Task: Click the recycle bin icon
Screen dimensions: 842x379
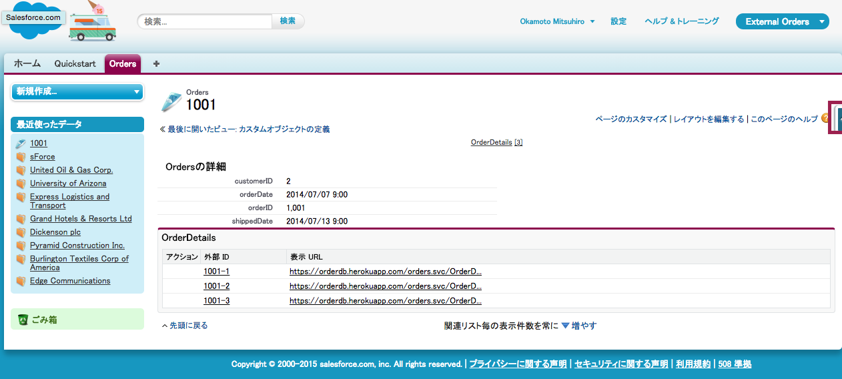Action: click(x=23, y=320)
